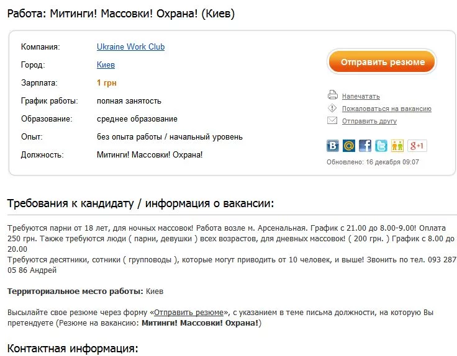Share vacancy on Twitter
Image resolution: width=457 pixels, height=356 pixels.
click(381, 146)
